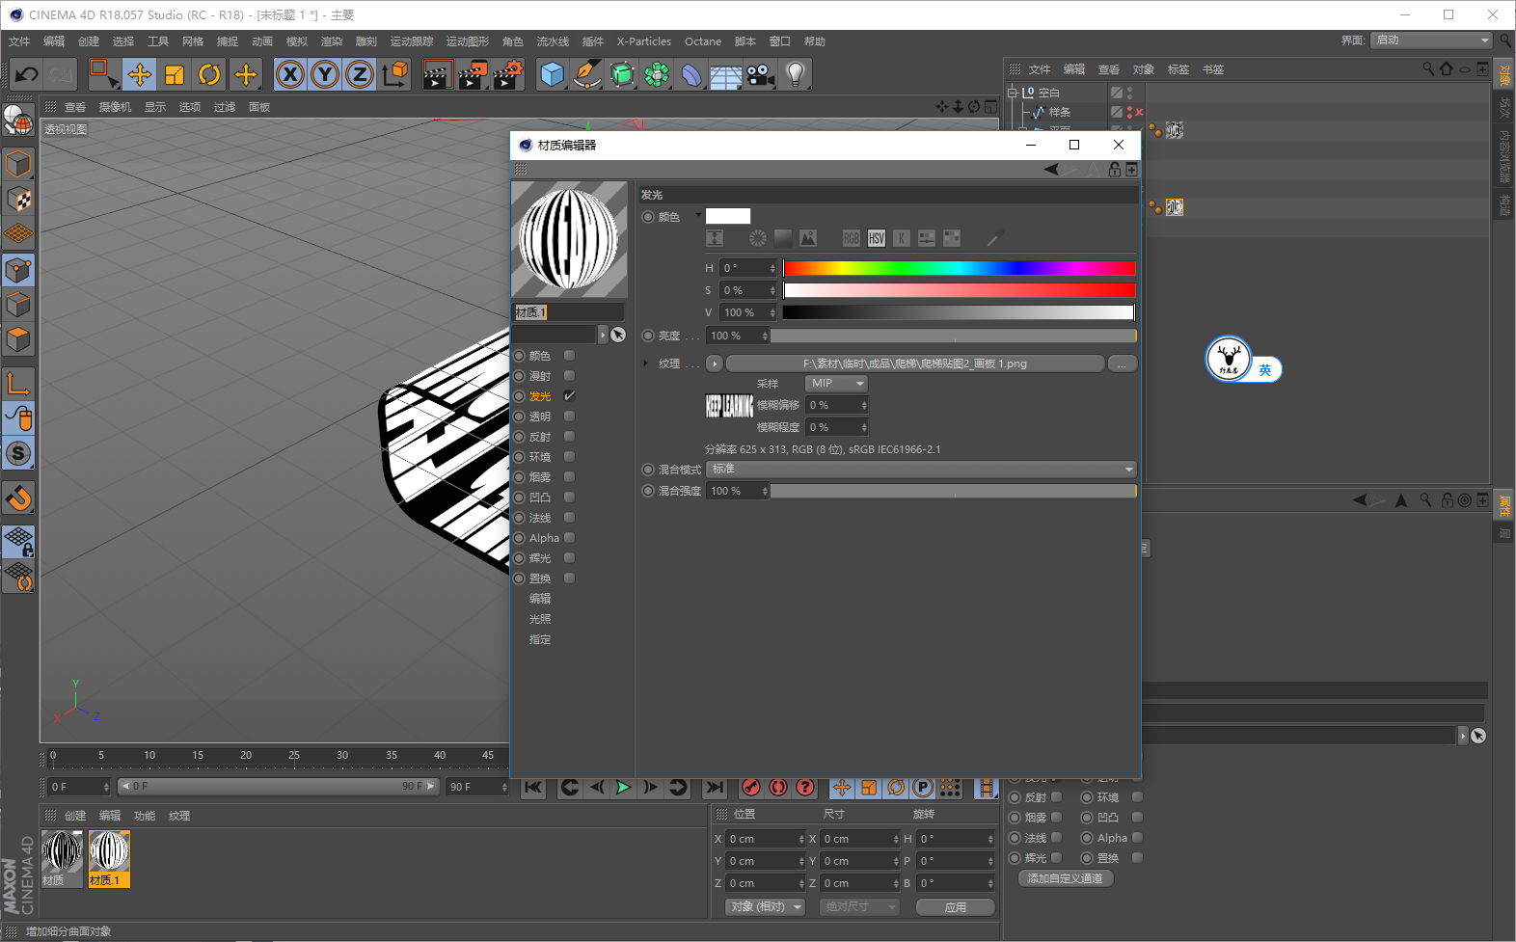The height and width of the screenshot is (942, 1516).
Task: Open the 混合模式 标准 dropdown
Action: coord(922,470)
